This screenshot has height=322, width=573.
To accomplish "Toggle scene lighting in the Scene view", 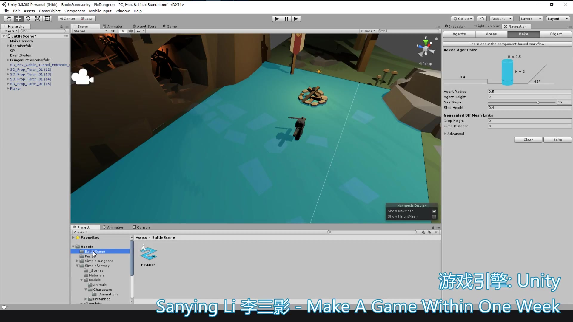I will (123, 31).
